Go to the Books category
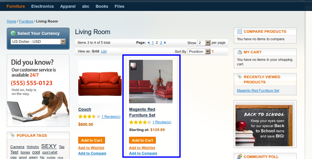The image size is (312, 159). coord(102,6)
